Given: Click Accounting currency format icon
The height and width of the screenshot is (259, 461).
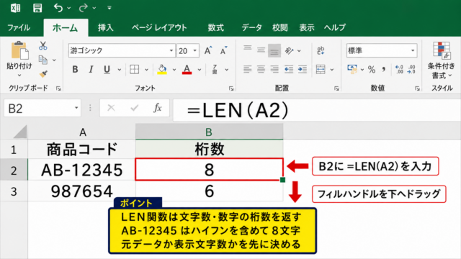Looking at the screenshot, I should click(352, 70).
